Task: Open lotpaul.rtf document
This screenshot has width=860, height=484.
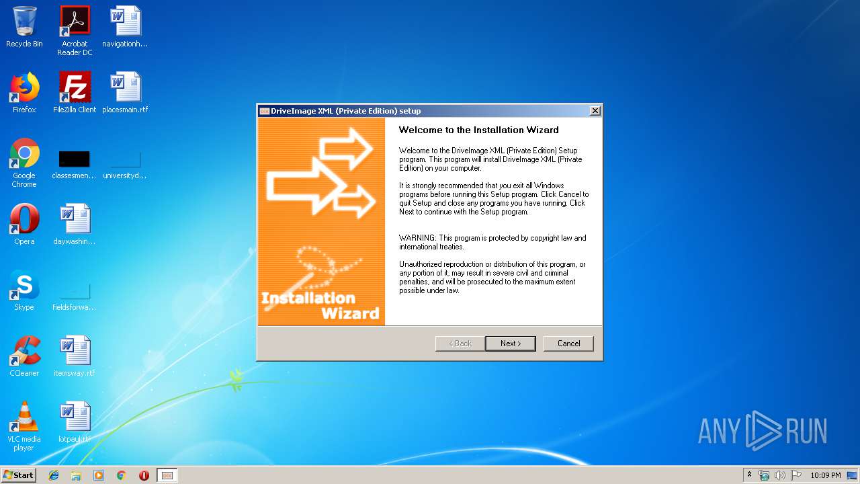Action: (x=75, y=422)
